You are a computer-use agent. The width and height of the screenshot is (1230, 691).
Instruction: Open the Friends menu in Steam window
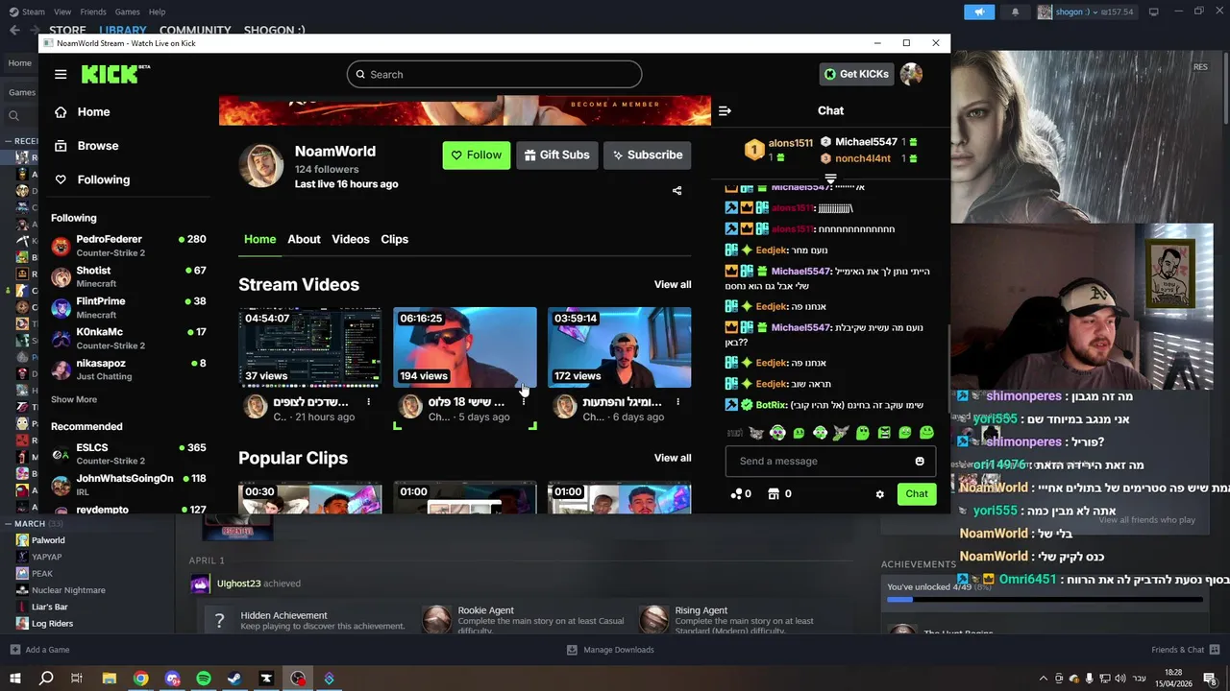pyautogui.click(x=93, y=12)
